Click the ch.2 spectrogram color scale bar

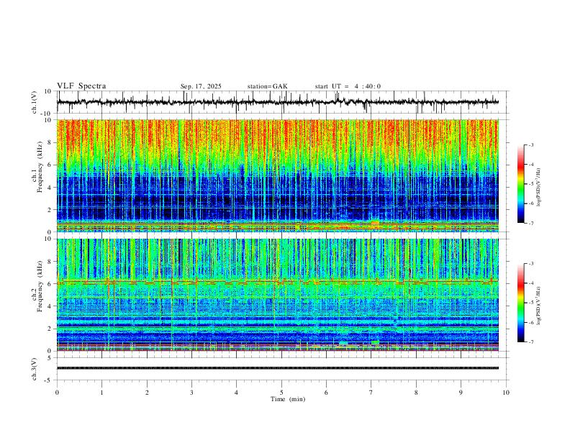point(520,303)
